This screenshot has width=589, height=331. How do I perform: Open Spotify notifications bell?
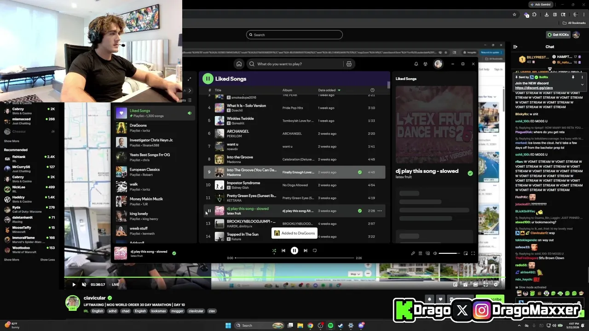click(x=416, y=64)
